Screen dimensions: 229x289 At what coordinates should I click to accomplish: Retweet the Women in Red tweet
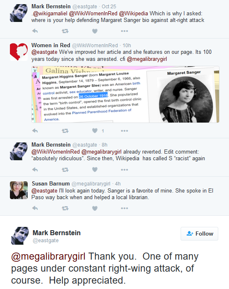tap(65, 131)
